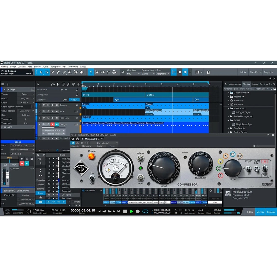Click the wrench track list icon

coord(38,84)
